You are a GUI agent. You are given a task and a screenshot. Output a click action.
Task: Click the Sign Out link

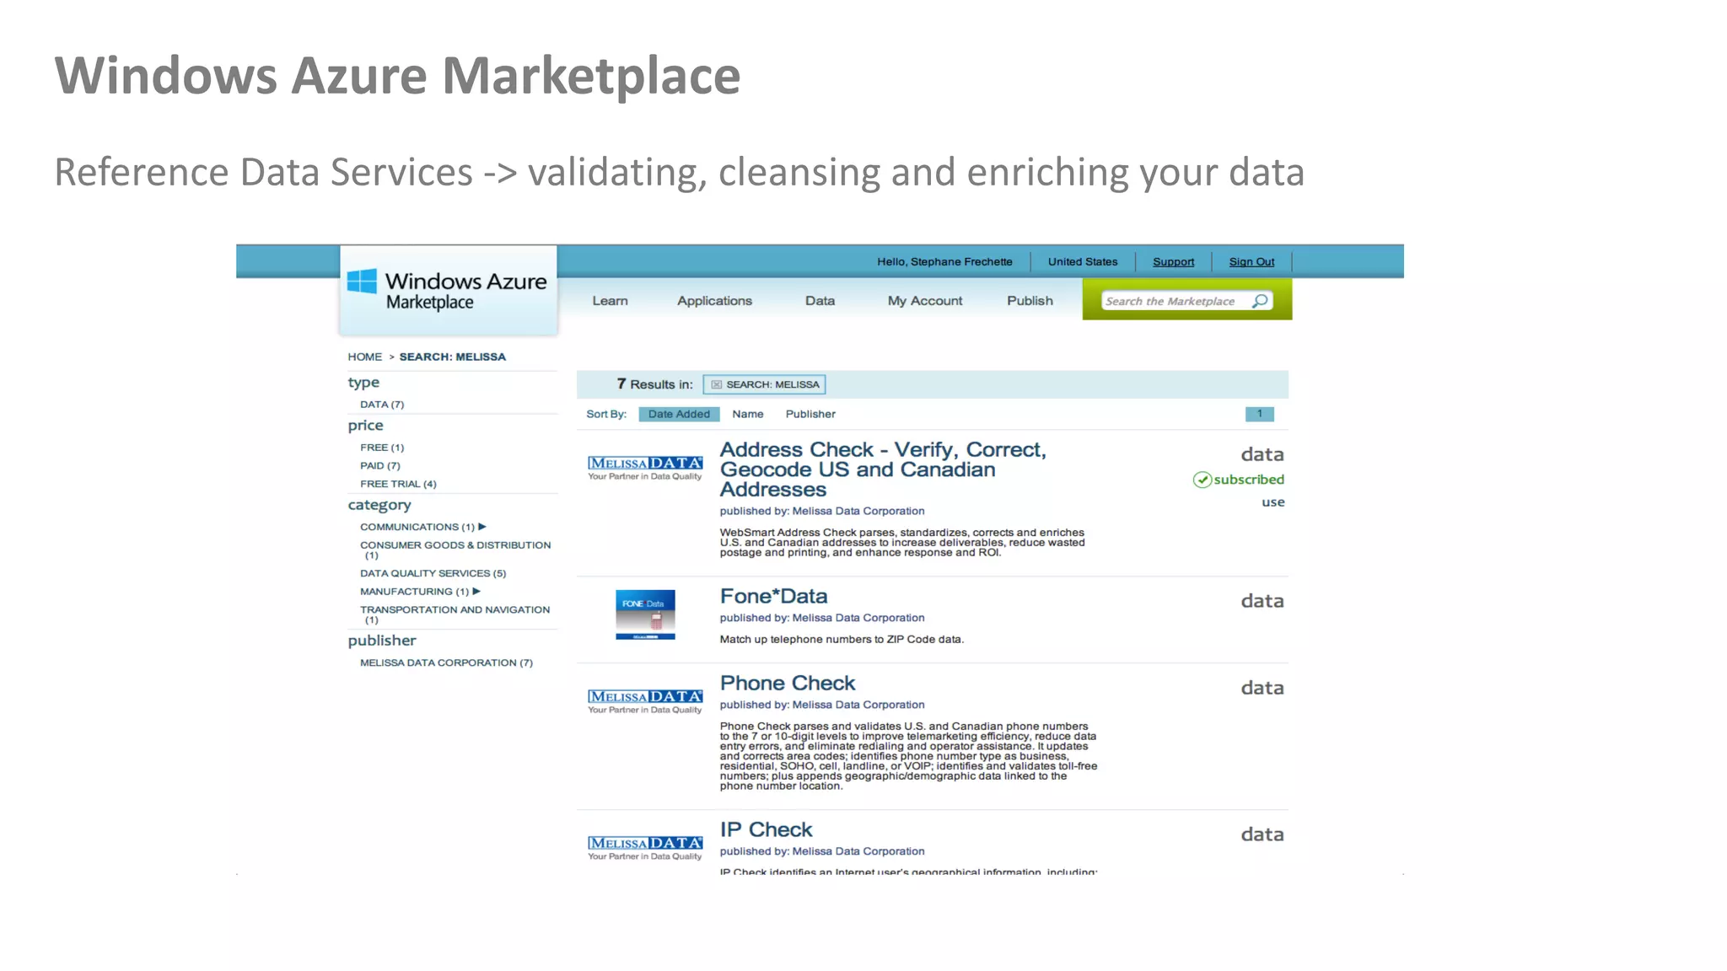pyautogui.click(x=1251, y=262)
